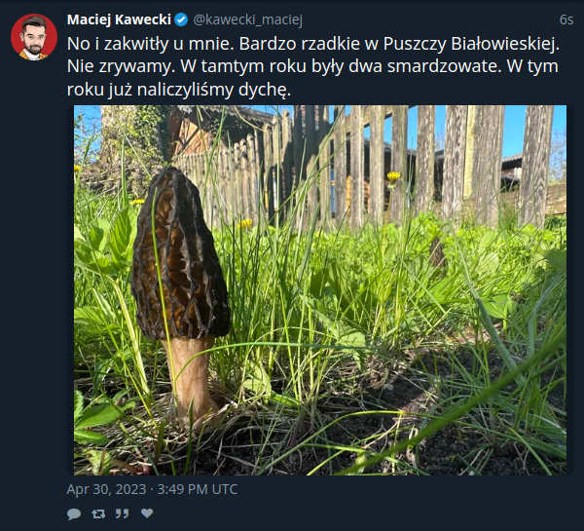584x531 pixels.
Task: Like the tweet with the heart icon
Action: [147, 513]
